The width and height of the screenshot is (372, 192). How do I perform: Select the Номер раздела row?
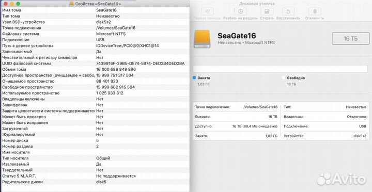(x=95, y=147)
